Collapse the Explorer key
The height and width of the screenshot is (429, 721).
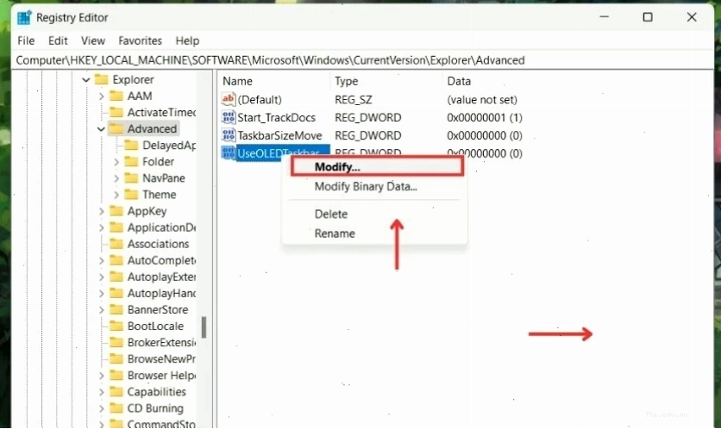tap(86, 80)
